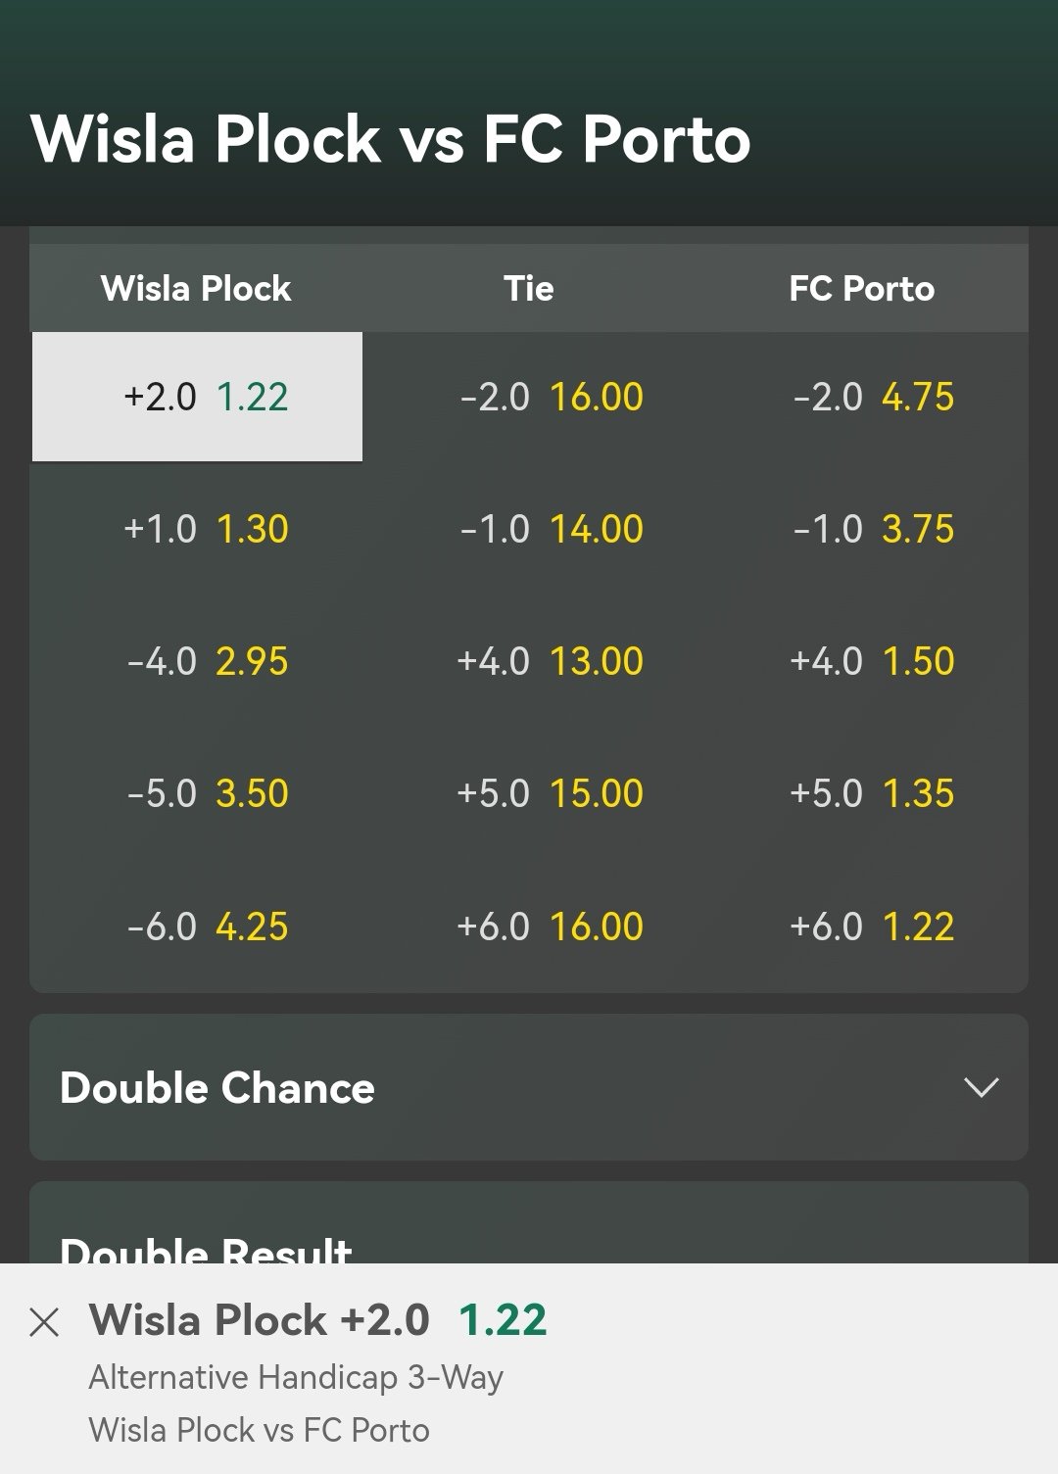Pick Tie -2.0 at 16.00
The height and width of the screenshot is (1474, 1058).
pos(551,397)
